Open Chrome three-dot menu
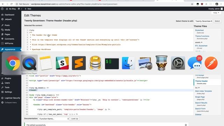 point(221,4)
